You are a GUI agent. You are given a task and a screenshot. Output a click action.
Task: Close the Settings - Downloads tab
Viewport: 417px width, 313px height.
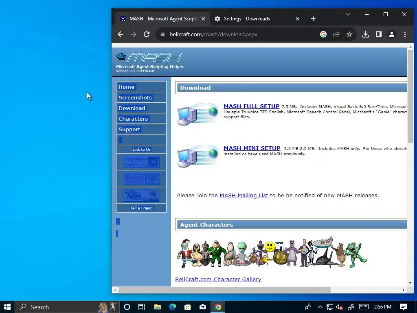[x=298, y=19]
